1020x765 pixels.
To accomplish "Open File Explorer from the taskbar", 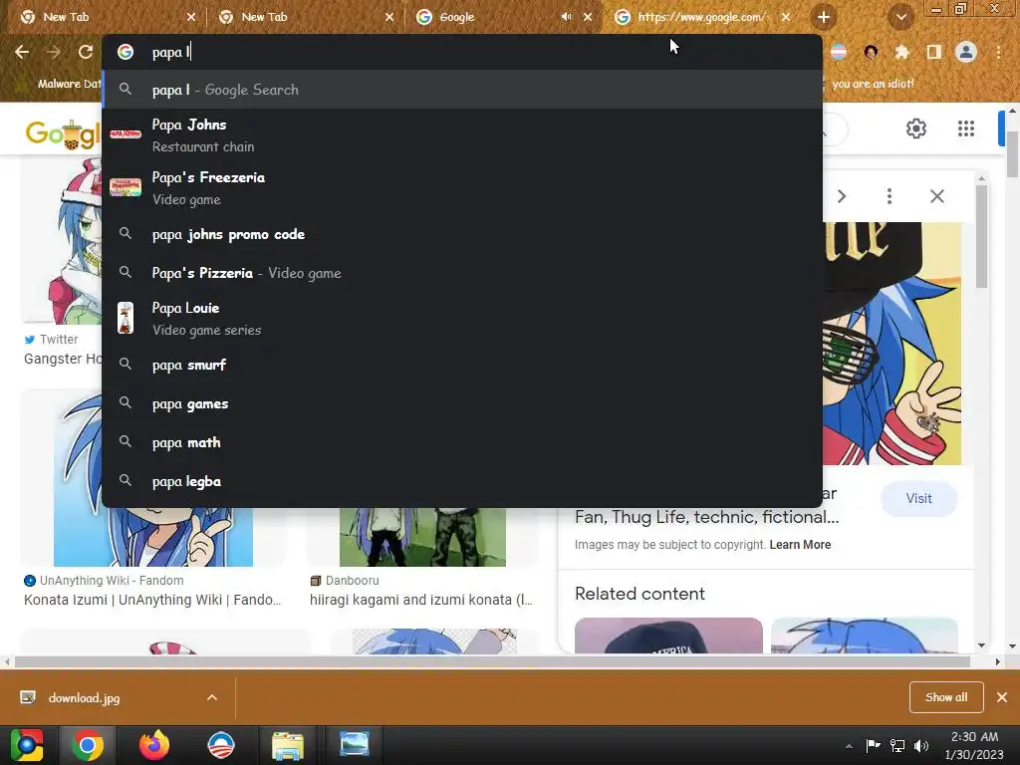I will click(x=288, y=745).
